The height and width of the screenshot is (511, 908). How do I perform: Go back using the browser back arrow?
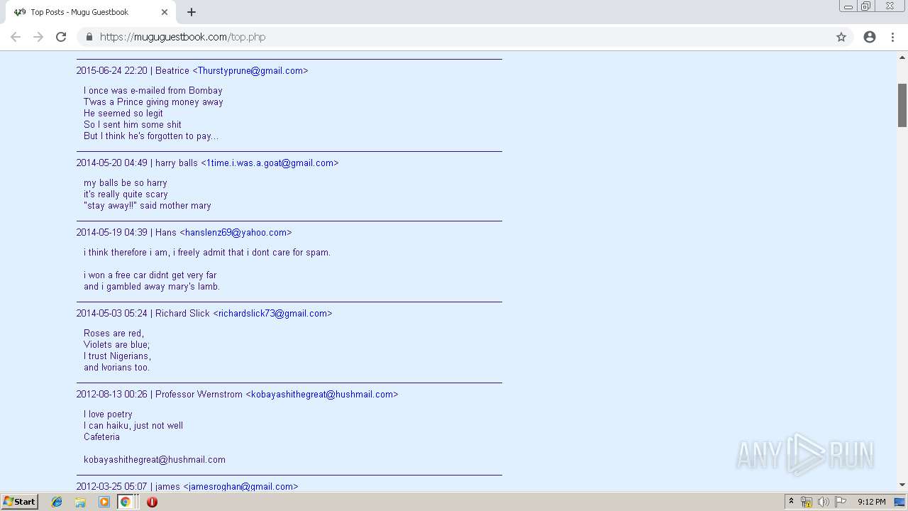(16, 37)
